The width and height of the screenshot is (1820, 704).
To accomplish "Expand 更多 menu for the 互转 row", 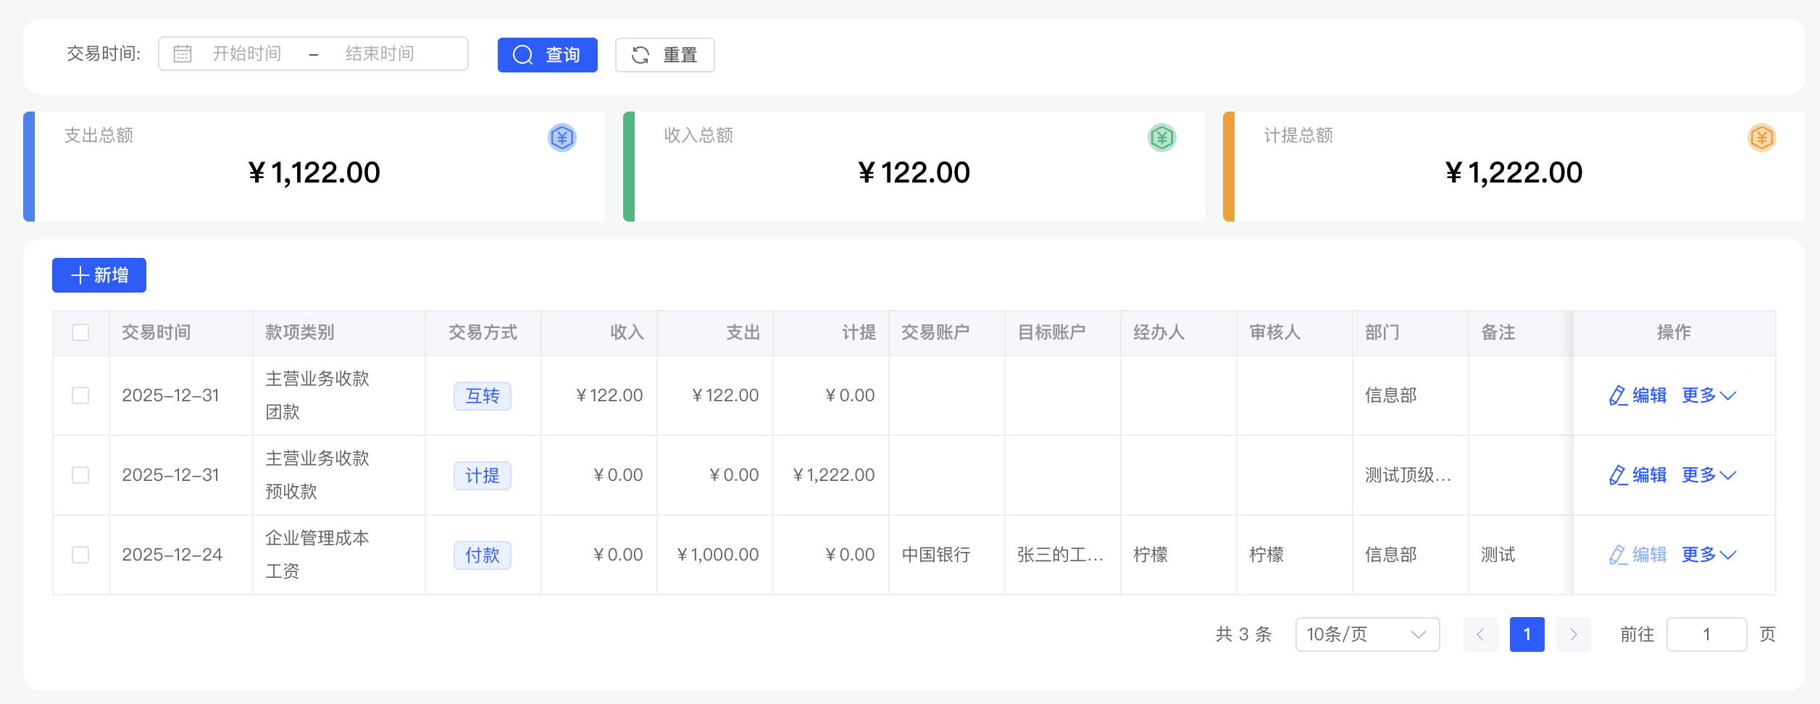I will pyautogui.click(x=1708, y=395).
